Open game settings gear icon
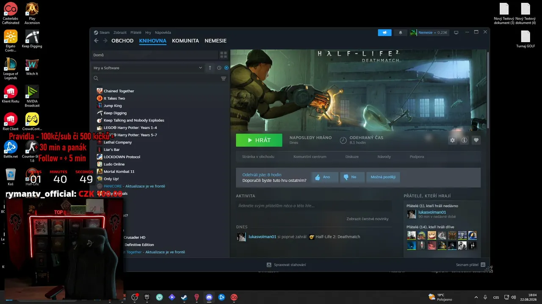The width and height of the screenshot is (542, 304). 453,140
